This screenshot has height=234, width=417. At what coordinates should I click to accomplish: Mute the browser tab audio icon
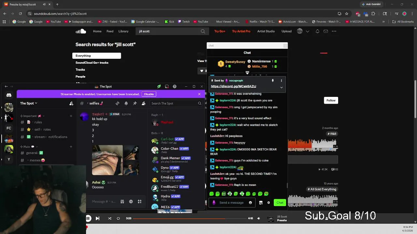(44, 5)
